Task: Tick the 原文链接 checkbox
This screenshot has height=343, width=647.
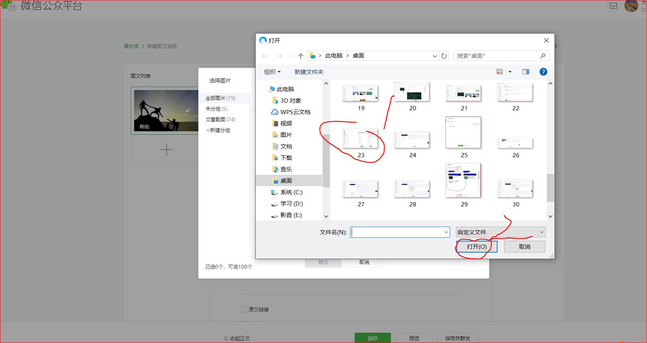Action: (243, 309)
